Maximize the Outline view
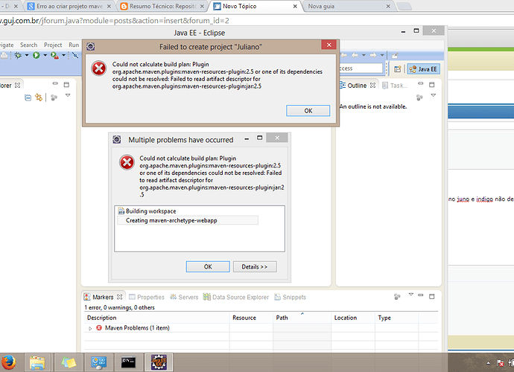The image size is (514, 372). [432, 85]
